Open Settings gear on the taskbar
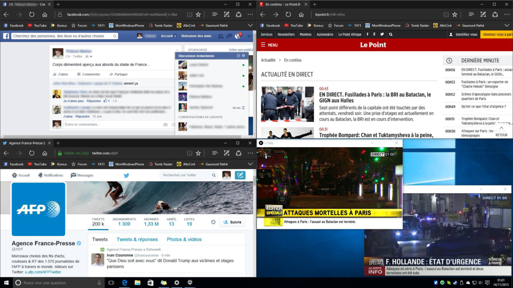 tap(177, 283)
